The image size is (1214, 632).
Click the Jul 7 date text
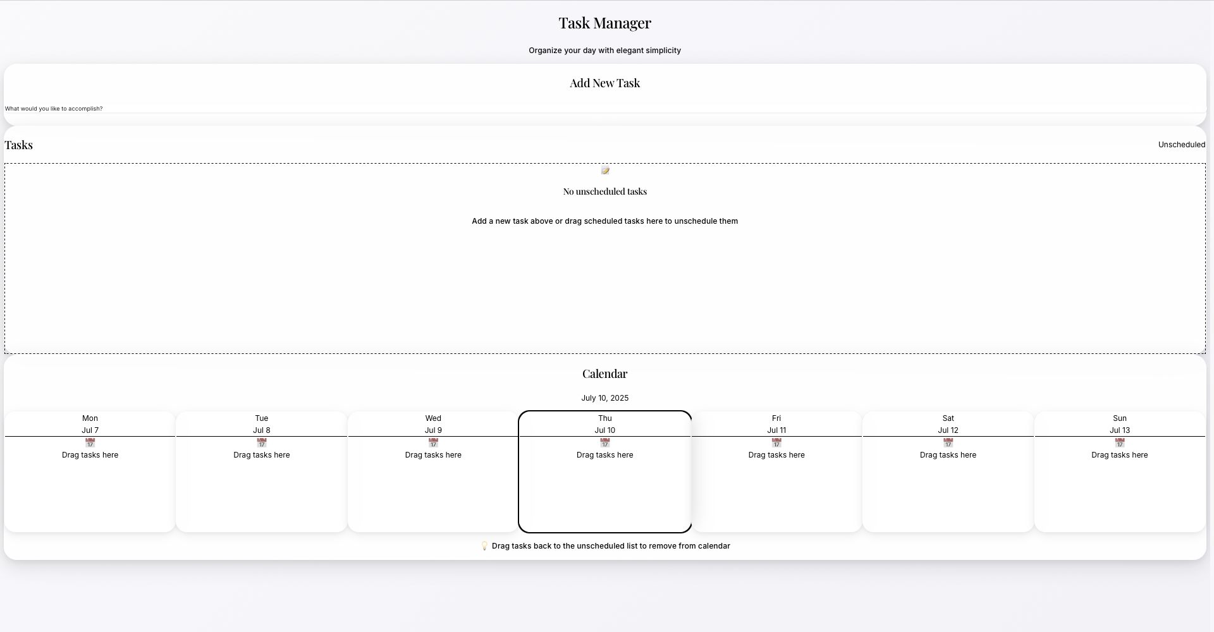tap(90, 430)
